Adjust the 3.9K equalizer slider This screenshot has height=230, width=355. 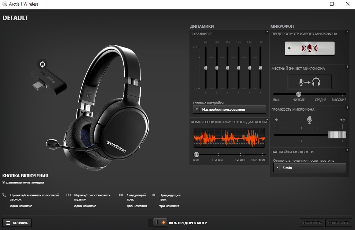[x=249, y=68]
